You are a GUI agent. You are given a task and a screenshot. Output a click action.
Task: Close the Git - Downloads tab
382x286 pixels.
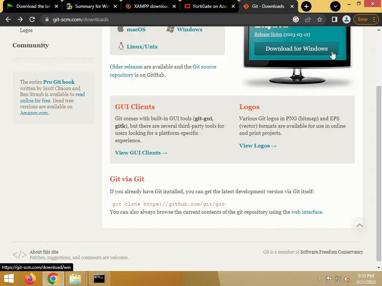pyautogui.click(x=292, y=6)
